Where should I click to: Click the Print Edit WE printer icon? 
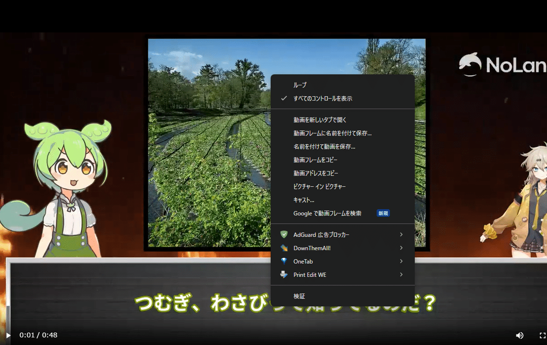(x=284, y=274)
